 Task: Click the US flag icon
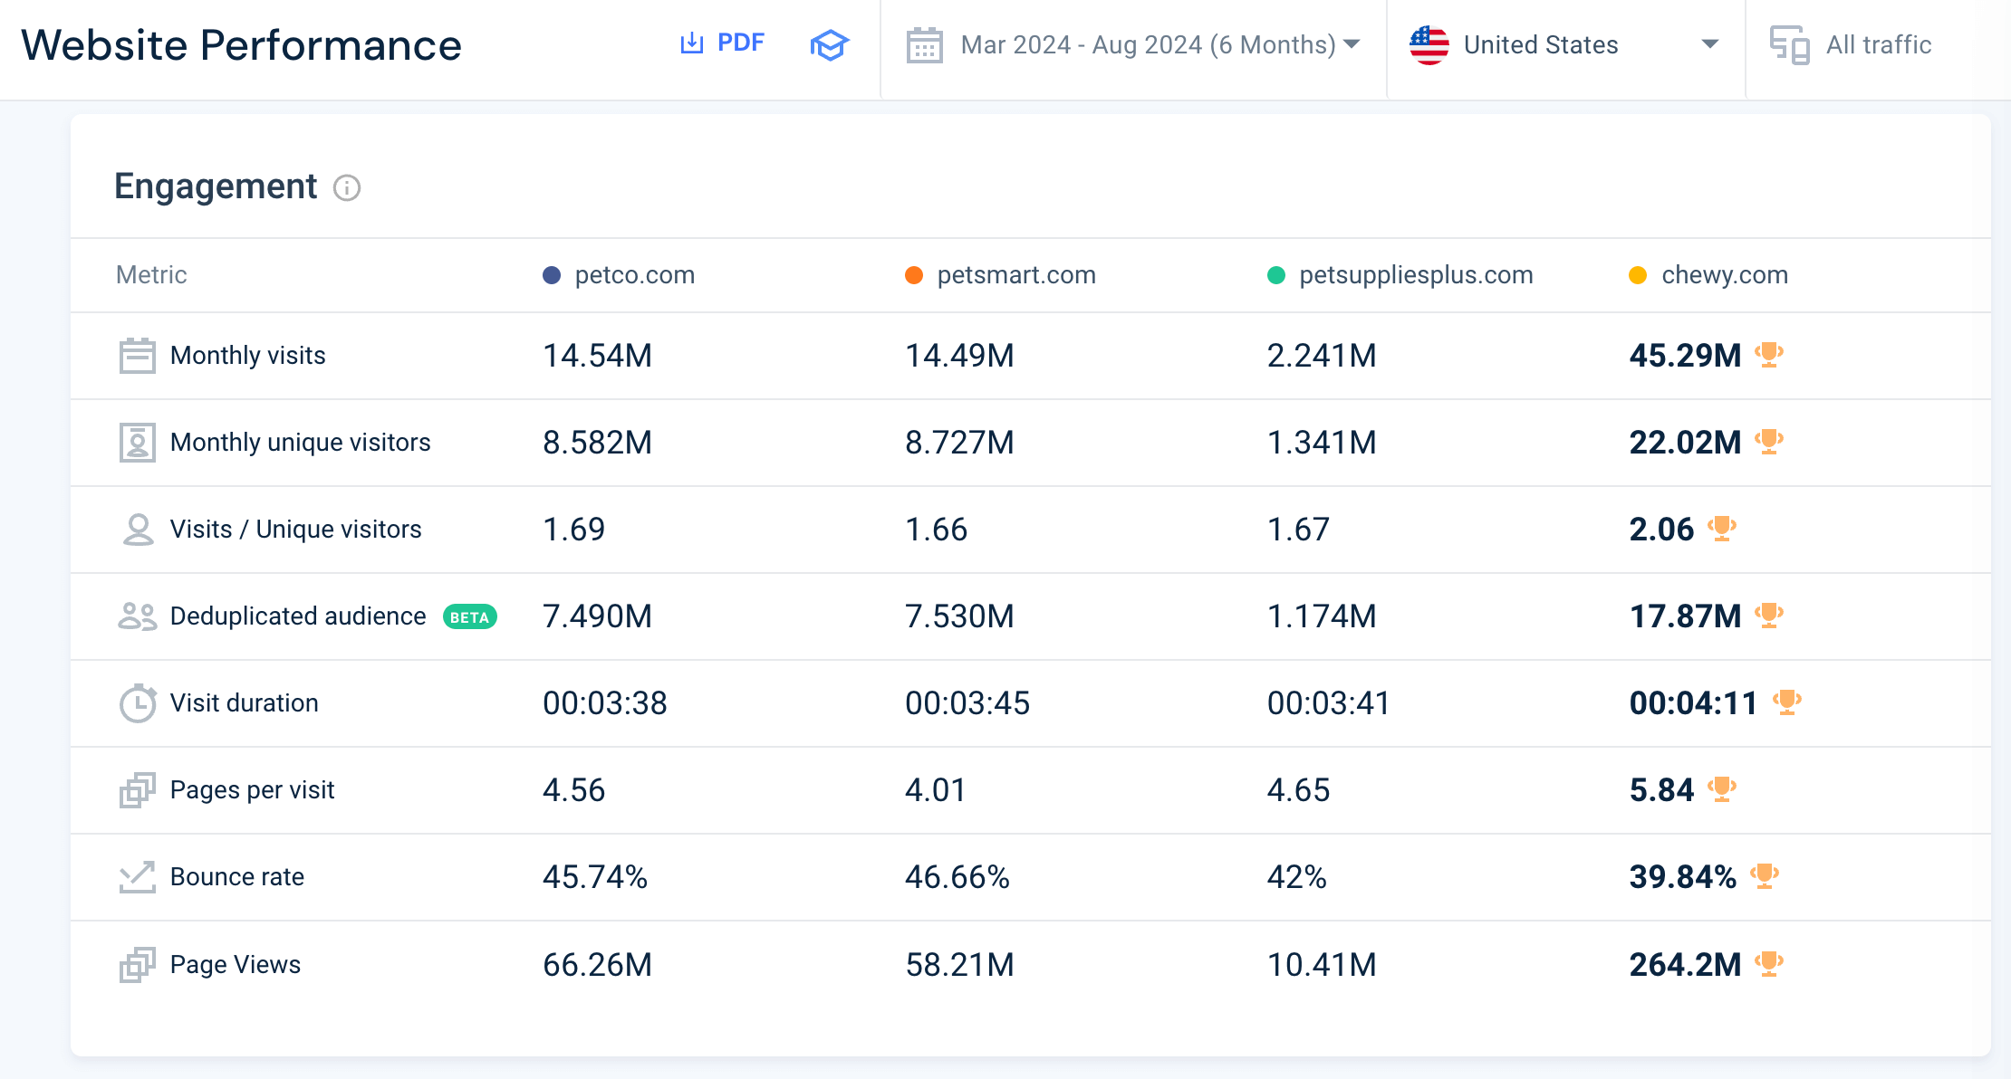(1429, 45)
